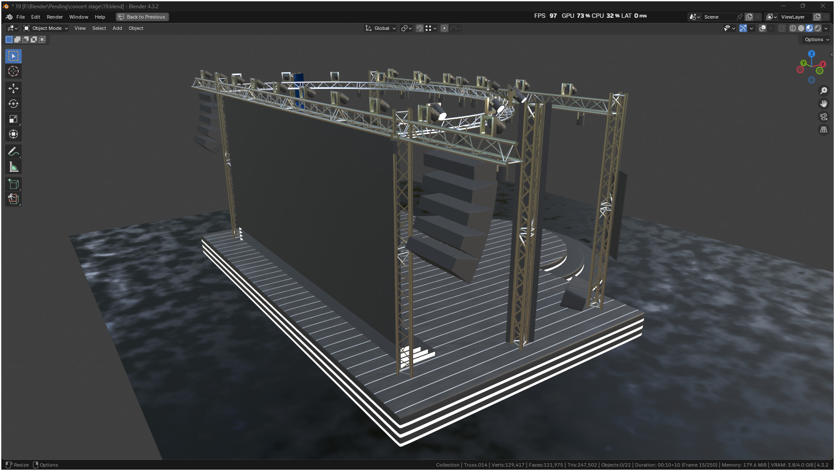
Task: Activate the Annotate tool
Action: point(13,152)
